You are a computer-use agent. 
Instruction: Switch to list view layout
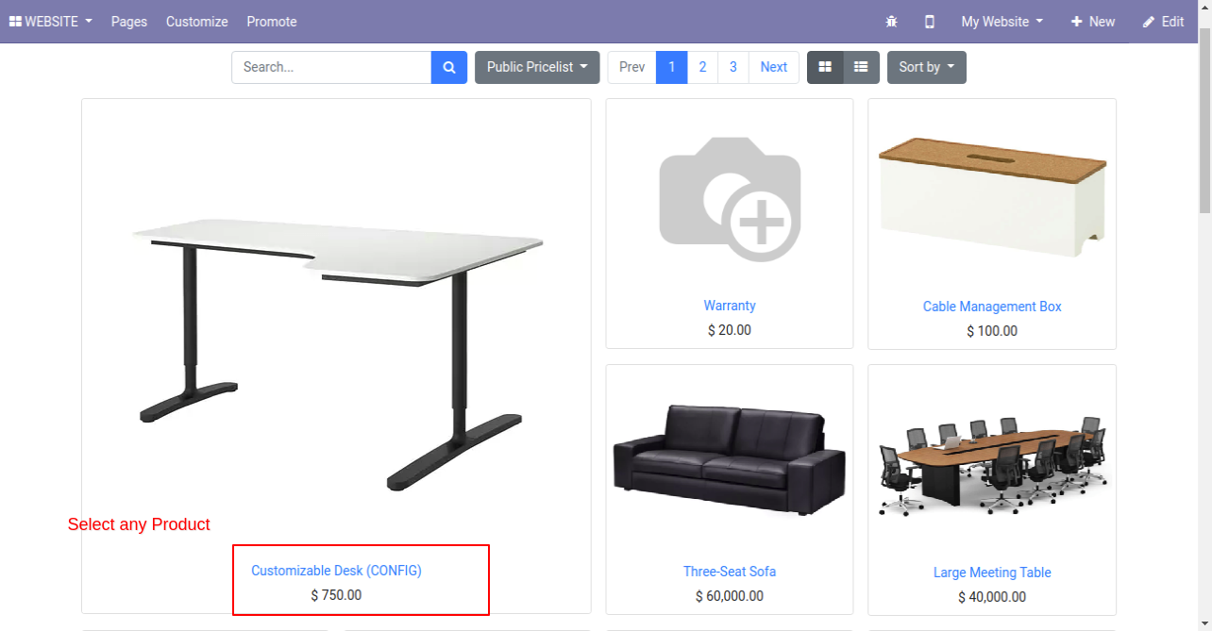coord(861,67)
